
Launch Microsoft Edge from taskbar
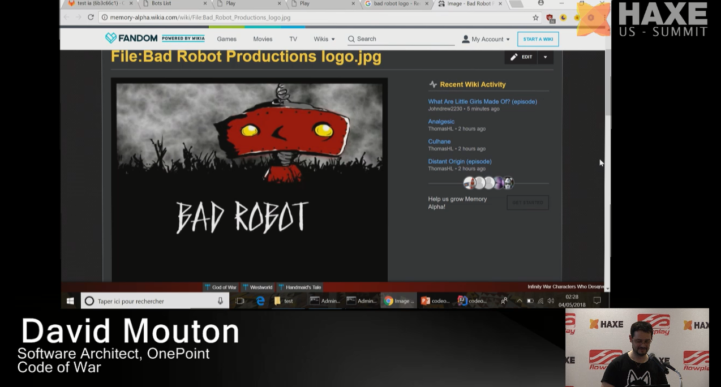(x=260, y=301)
